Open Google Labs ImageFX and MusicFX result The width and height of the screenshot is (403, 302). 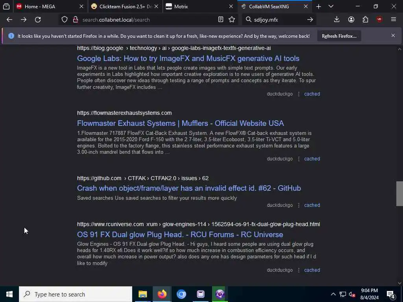[x=188, y=58]
